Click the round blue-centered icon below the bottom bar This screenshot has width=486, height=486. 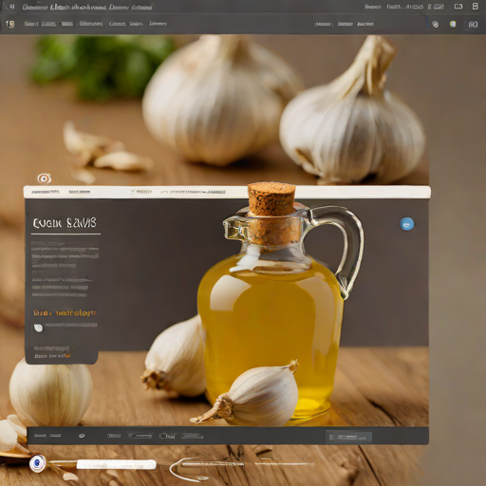tap(38, 463)
